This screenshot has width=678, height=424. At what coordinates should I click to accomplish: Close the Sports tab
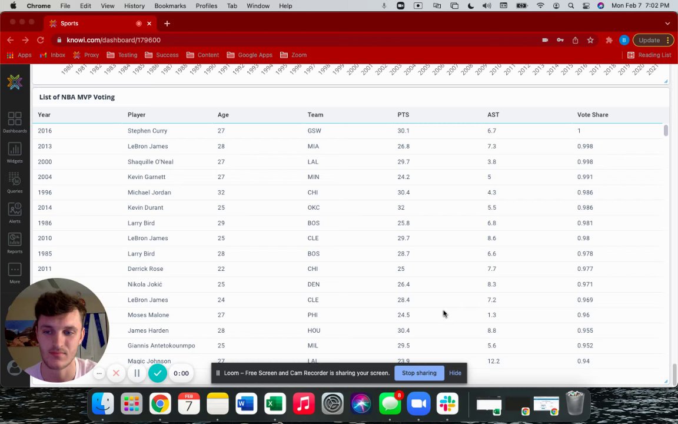pos(149,24)
